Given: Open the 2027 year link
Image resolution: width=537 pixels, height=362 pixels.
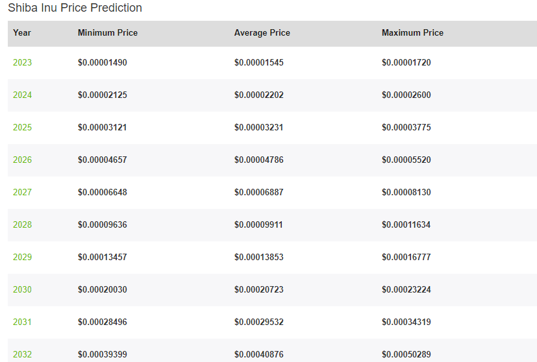Looking at the screenshot, I should [22, 192].
